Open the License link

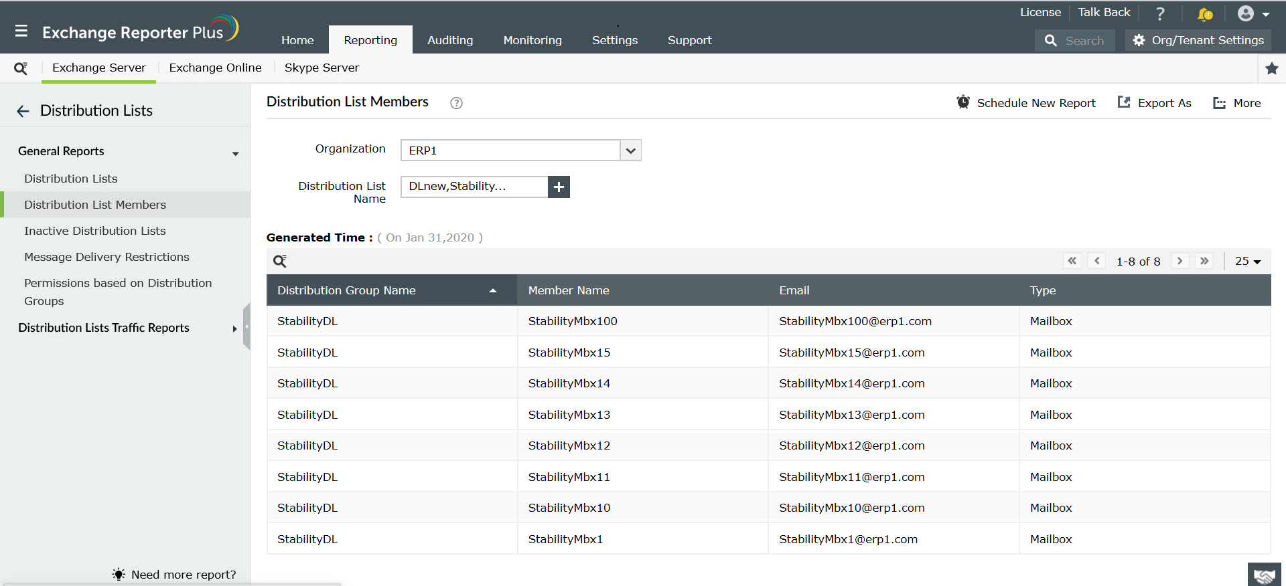pos(1040,12)
